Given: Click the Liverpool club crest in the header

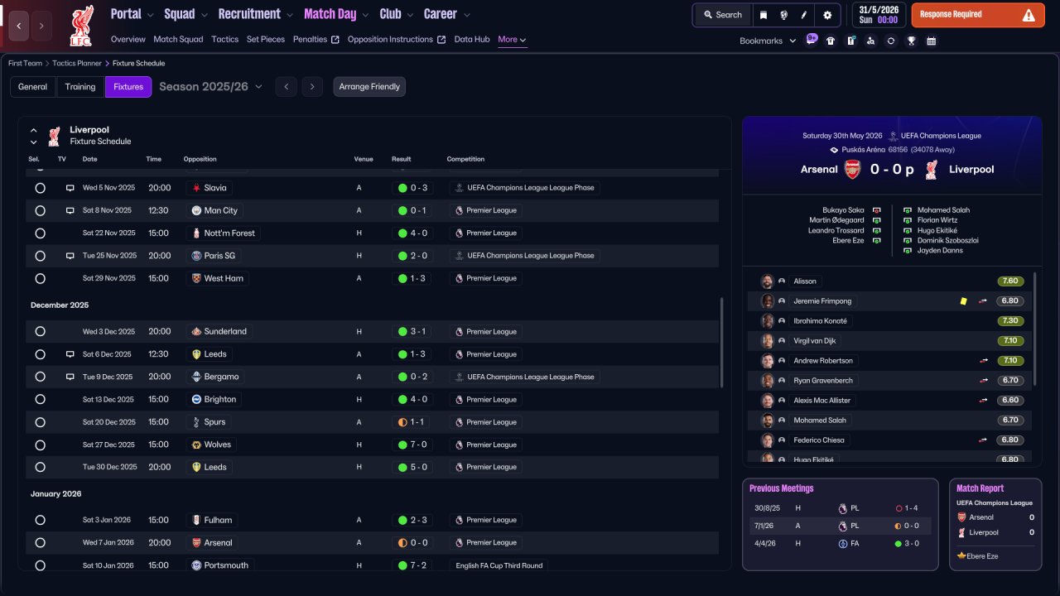Looking at the screenshot, I should 82,25.
